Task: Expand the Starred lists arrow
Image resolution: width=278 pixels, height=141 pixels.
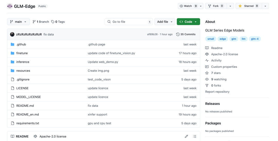Action: (x=265, y=6)
